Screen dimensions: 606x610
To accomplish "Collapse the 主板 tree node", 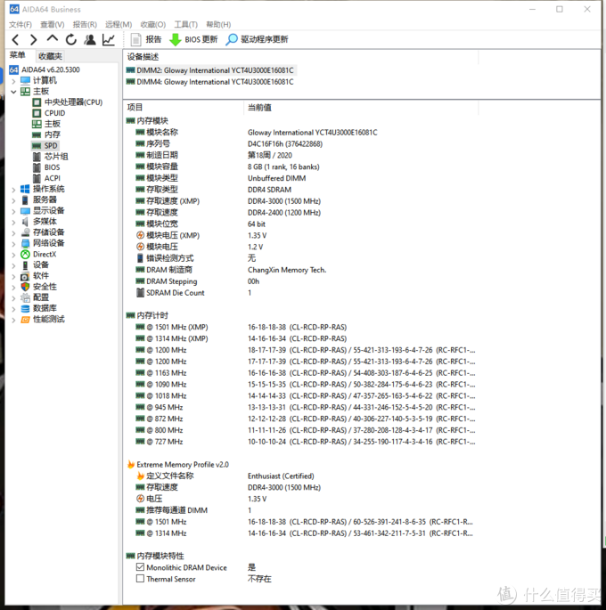I will 13,92.
